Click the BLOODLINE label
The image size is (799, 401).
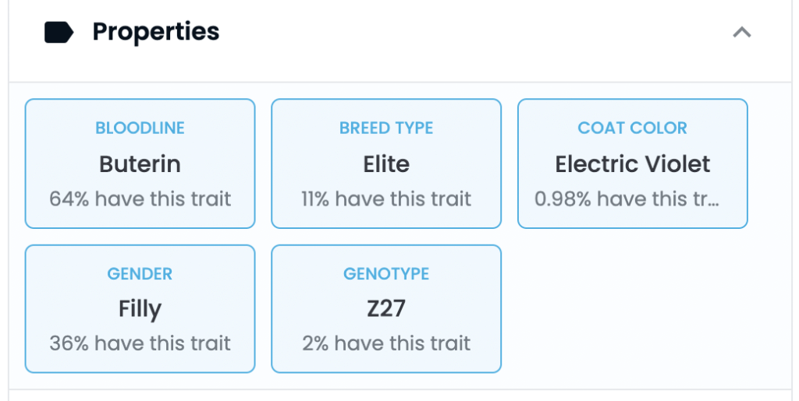click(x=140, y=128)
